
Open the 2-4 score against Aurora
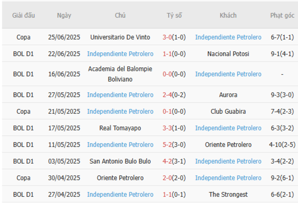tap(167, 95)
